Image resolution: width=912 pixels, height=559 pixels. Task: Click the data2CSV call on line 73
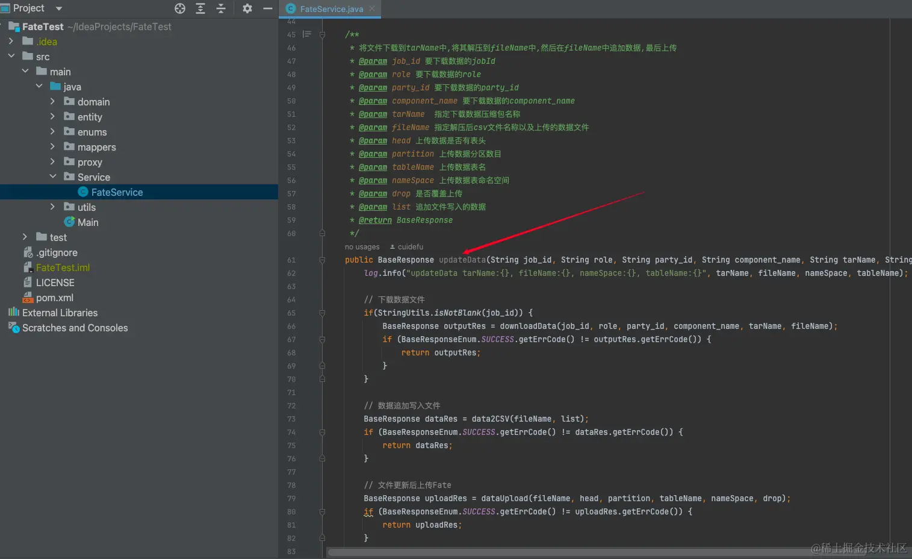491,419
